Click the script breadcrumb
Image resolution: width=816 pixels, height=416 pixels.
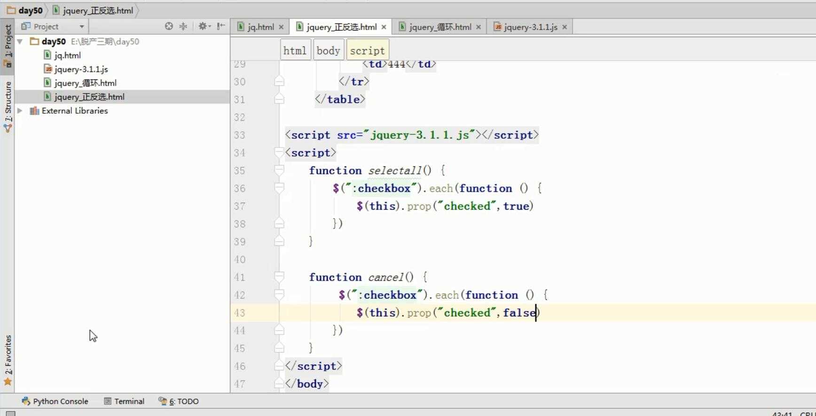[x=367, y=50]
